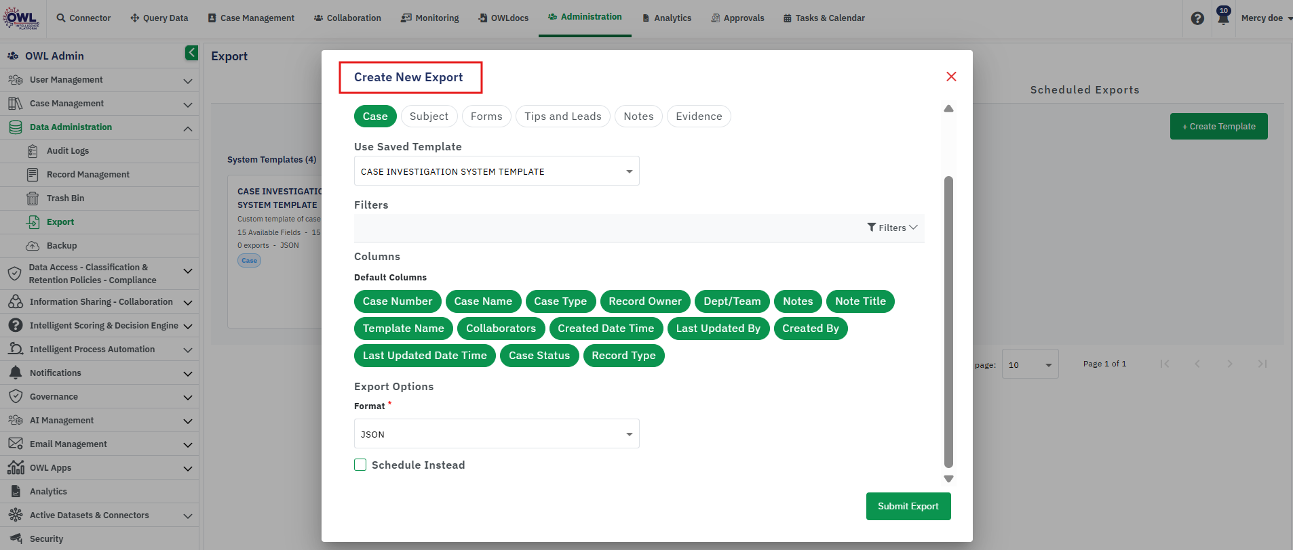1293x550 pixels.
Task: Click the OWL Apps chart icon
Action: pos(16,468)
